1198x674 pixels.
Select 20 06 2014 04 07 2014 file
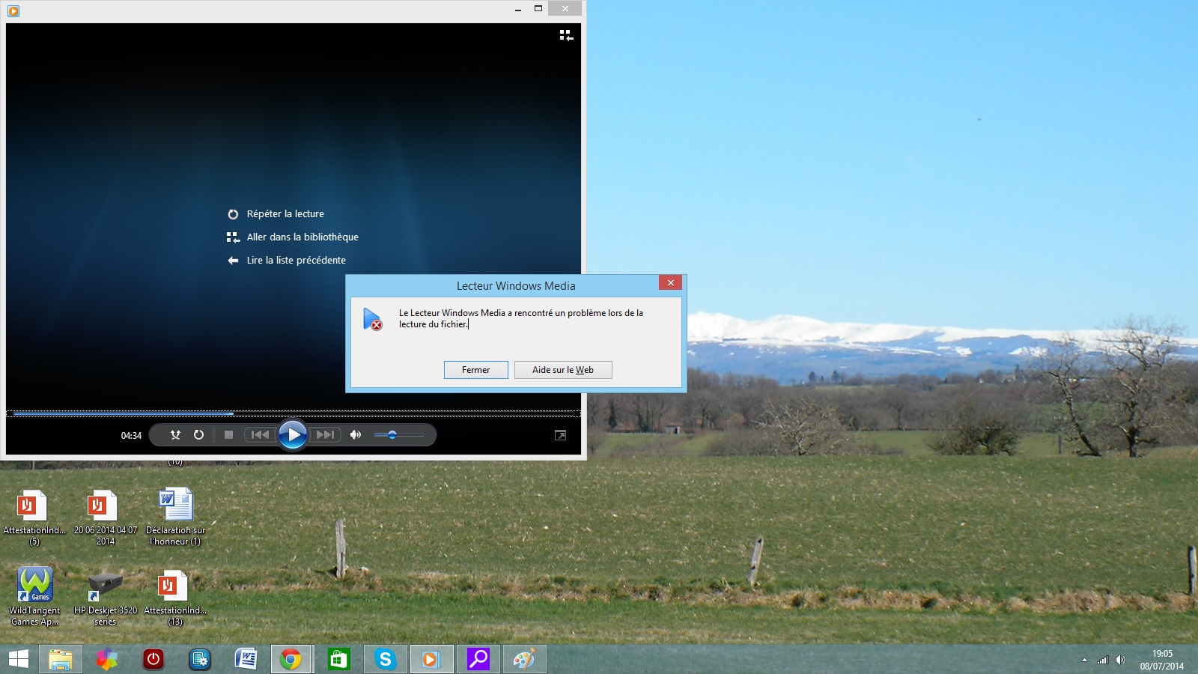pyautogui.click(x=106, y=517)
